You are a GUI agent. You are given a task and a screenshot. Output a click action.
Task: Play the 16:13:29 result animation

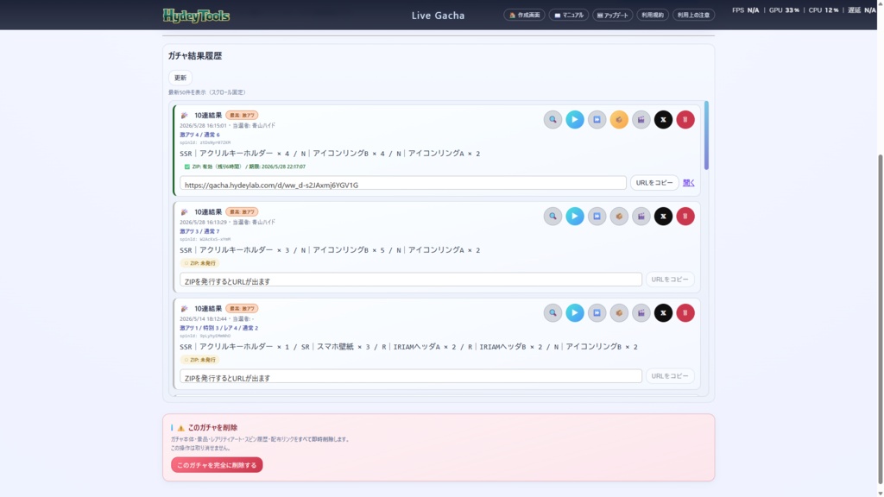574,217
